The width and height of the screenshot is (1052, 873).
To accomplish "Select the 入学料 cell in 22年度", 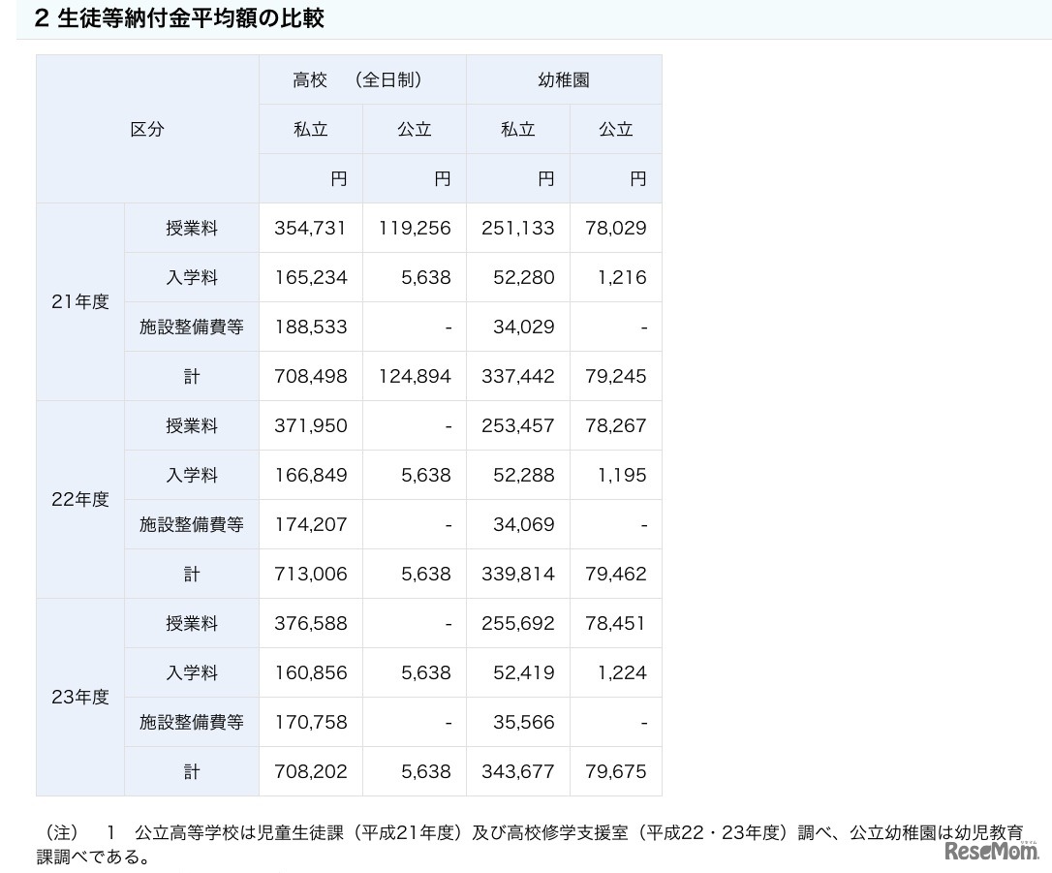I will click(191, 475).
